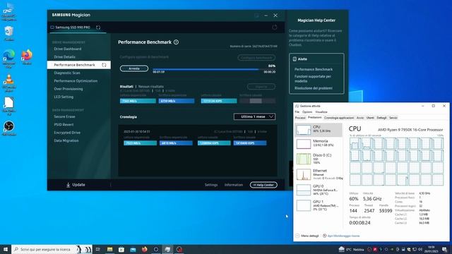Image resolution: width=452 pixels, height=254 pixels.
Task: Select Ethernet in Task Manager sidebar
Action: click(x=319, y=174)
